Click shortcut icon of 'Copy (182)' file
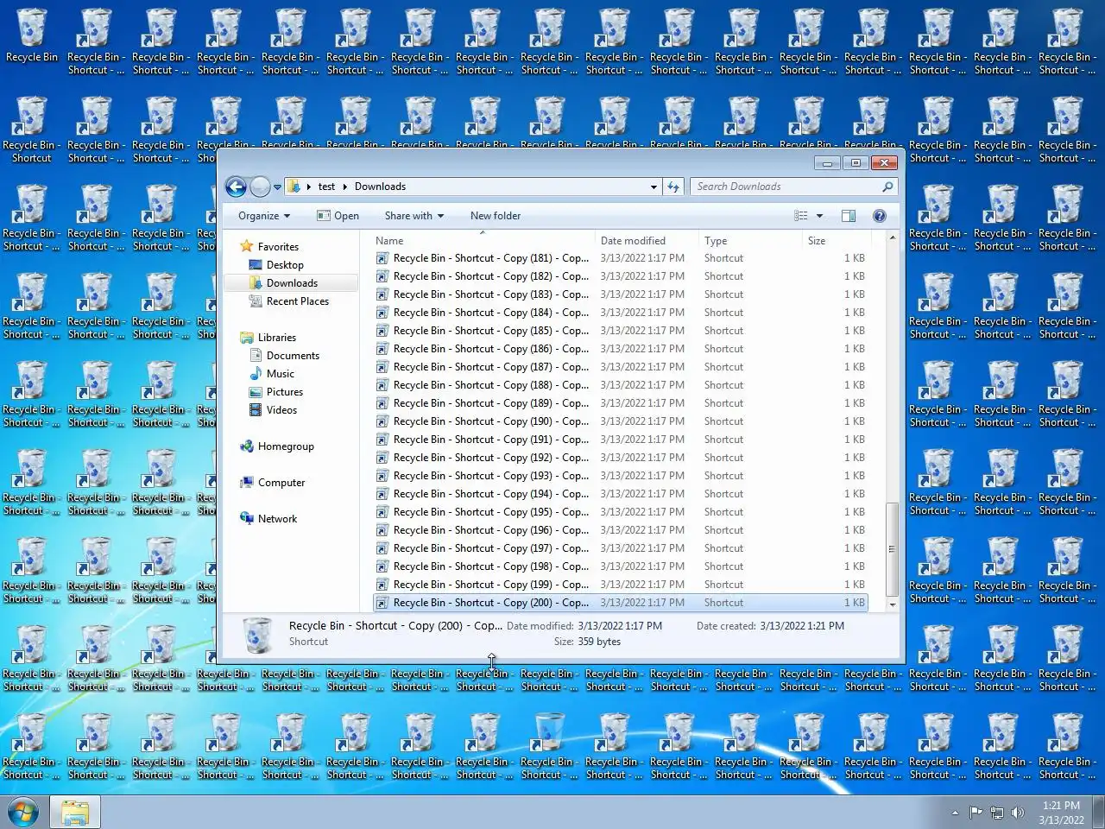Viewport: 1105px width, 829px height. tap(382, 276)
